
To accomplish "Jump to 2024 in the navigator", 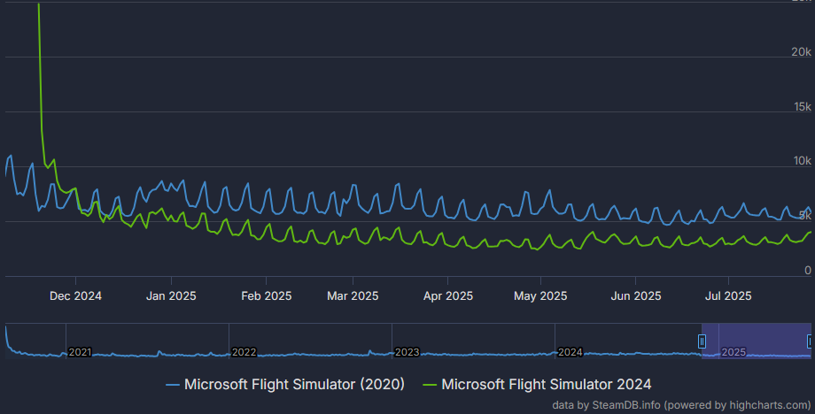I will (570, 352).
